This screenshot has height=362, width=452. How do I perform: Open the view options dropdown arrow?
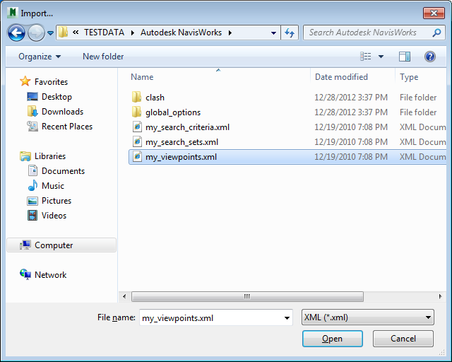point(381,57)
